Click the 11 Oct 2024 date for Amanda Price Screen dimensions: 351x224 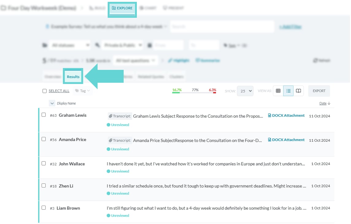tap(319, 140)
